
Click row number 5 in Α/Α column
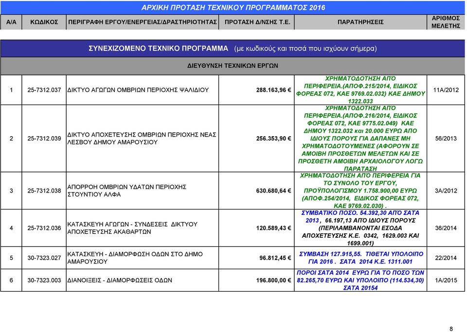click(x=11, y=258)
